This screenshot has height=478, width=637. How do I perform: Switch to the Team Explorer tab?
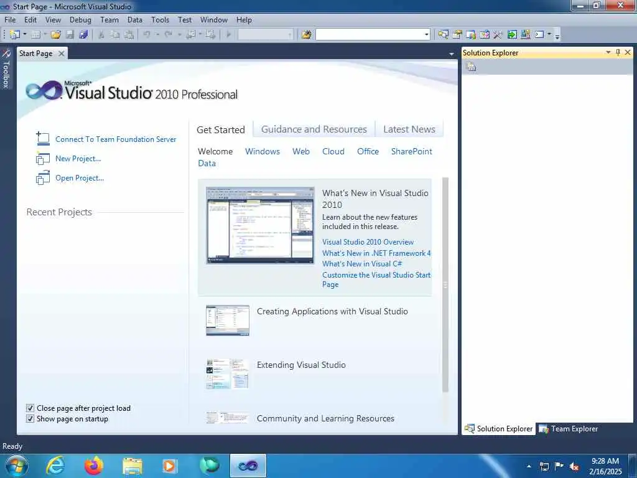click(x=569, y=429)
